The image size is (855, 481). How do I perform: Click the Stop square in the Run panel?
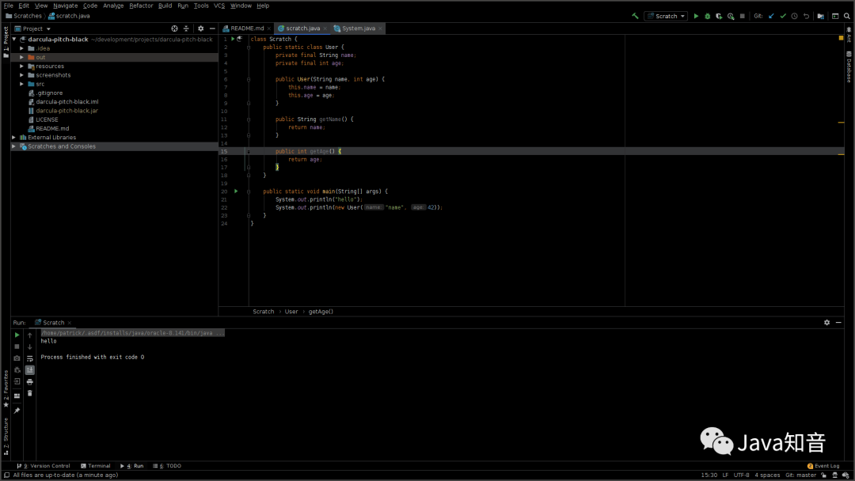[17, 347]
